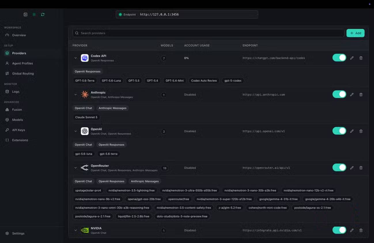Toggle the NVIDIA row chevron

tap(75, 230)
